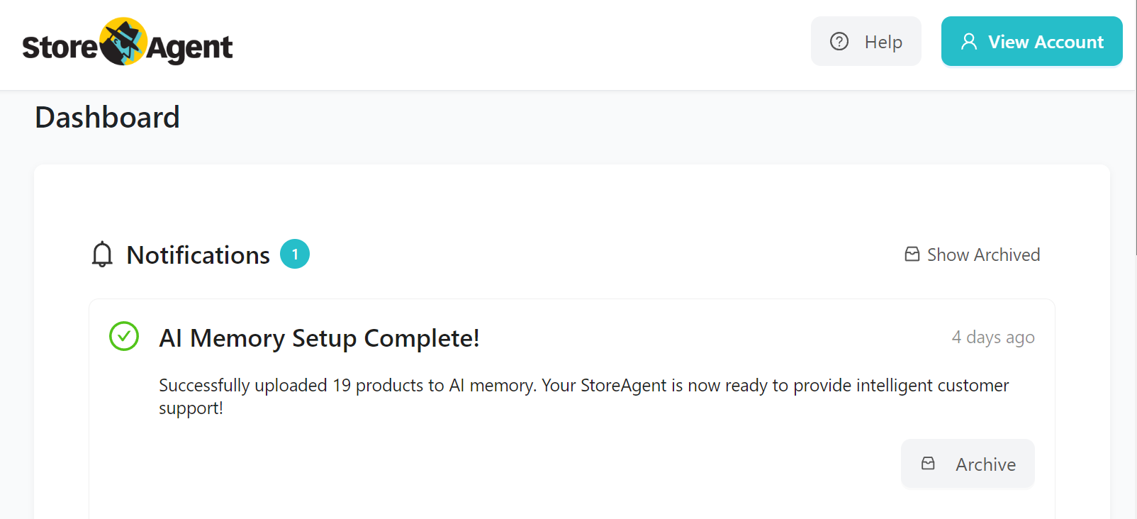Open View Account
This screenshot has height=519, width=1137.
pyautogui.click(x=1031, y=42)
